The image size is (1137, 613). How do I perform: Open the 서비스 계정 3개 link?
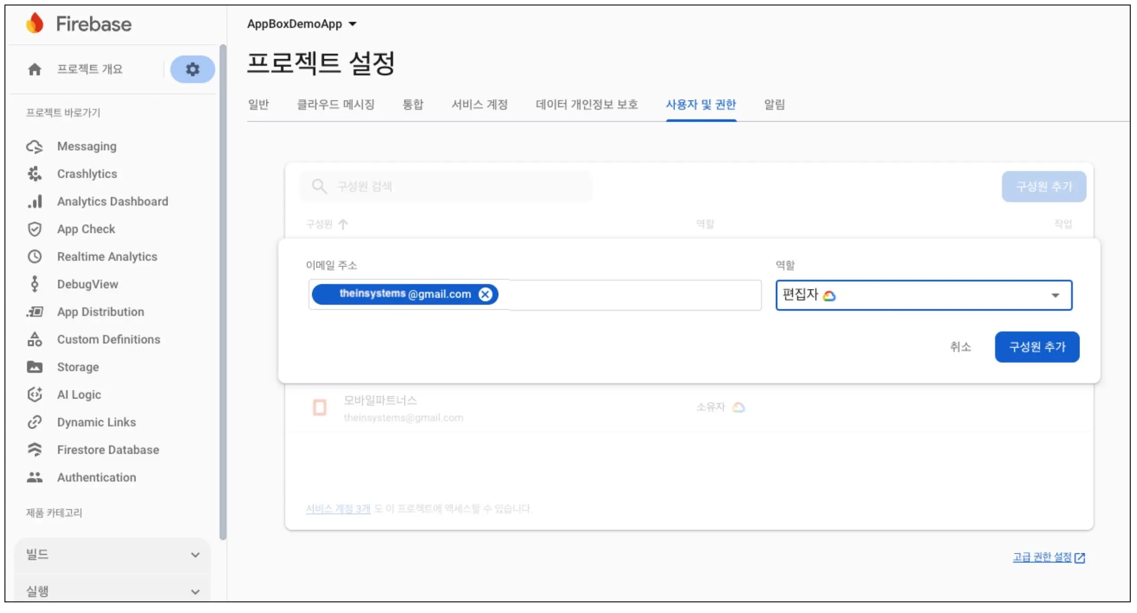click(338, 509)
